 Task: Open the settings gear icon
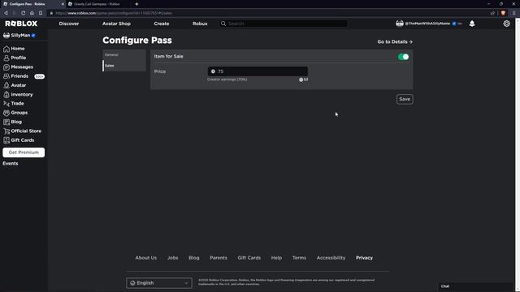point(506,24)
